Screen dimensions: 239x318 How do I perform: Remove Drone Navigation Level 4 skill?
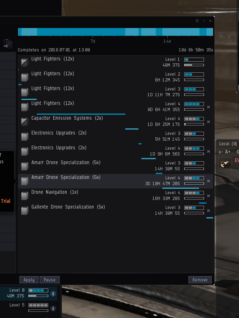(x=209, y=196)
